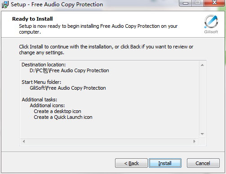This screenshot has width=226, height=174.
Task: Click the vertical scrollbar track in summary
Action: pos(202,100)
